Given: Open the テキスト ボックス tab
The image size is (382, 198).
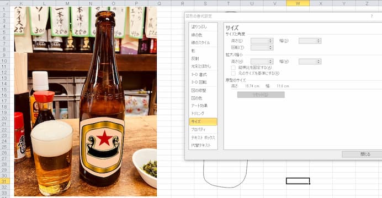Looking at the screenshot, I should (x=203, y=137).
